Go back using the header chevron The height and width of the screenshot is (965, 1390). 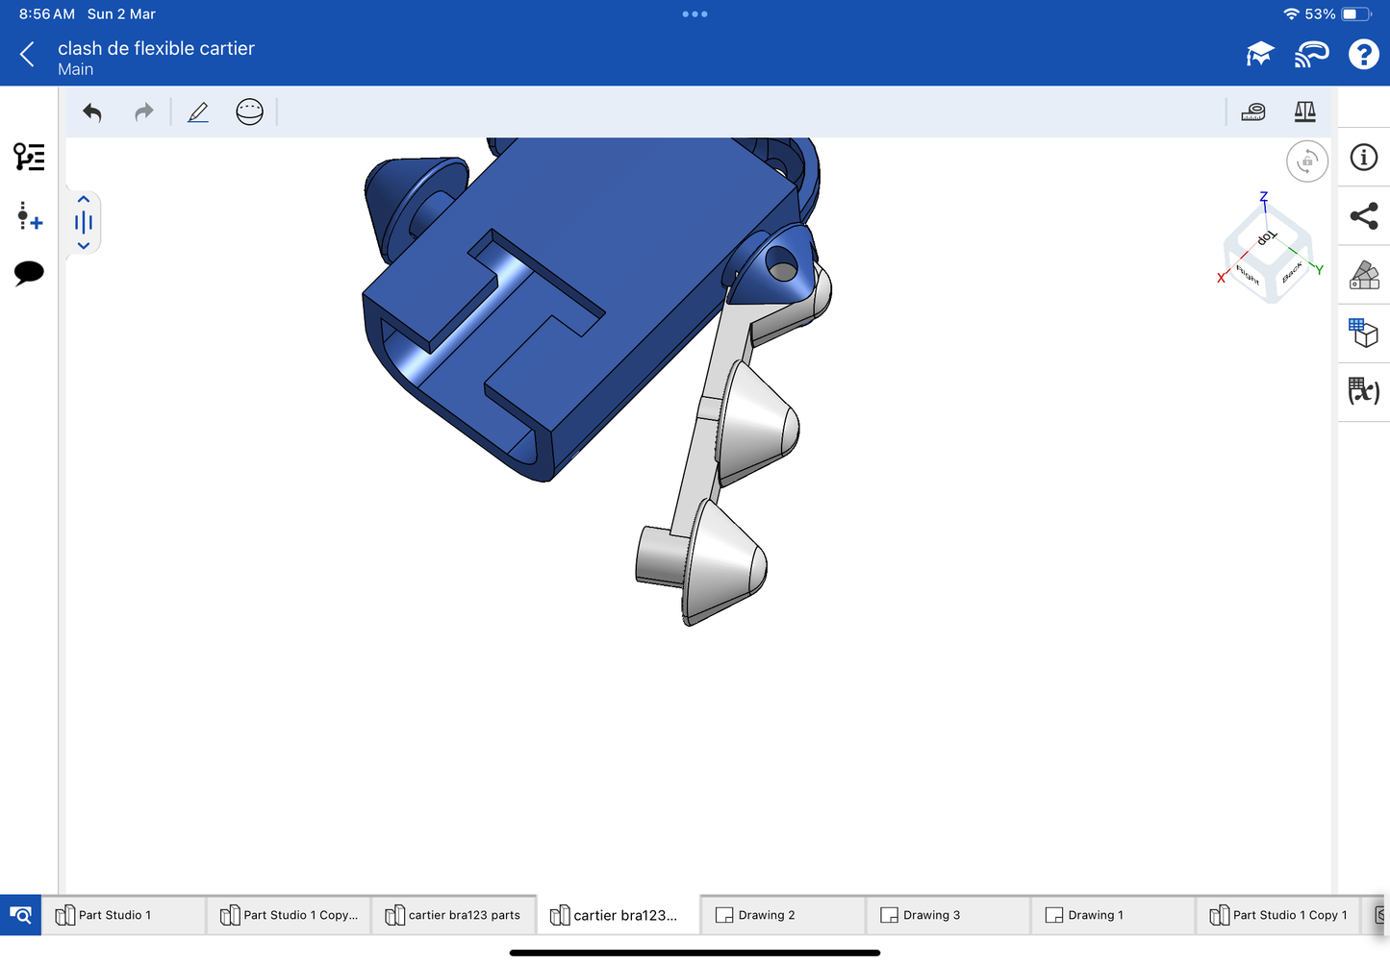[28, 55]
